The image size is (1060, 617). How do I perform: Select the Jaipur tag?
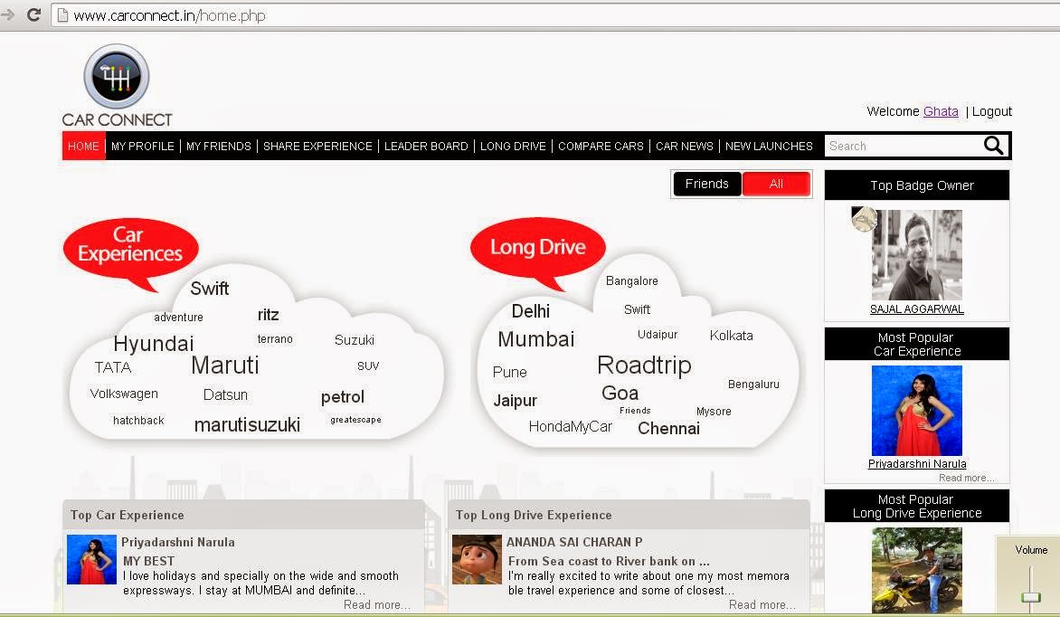(516, 401)
